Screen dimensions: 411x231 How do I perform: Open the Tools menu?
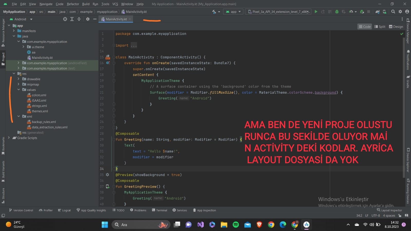[x=105, y=4]
